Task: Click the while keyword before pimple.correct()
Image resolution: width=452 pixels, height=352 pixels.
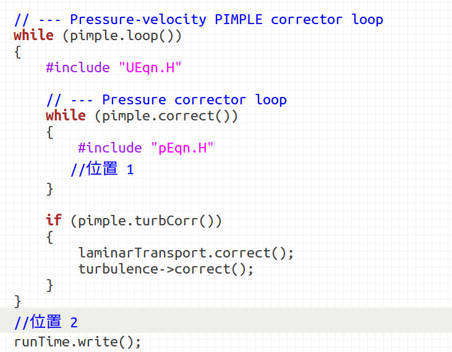Action: pyautogui.click(x=66, y=115)
